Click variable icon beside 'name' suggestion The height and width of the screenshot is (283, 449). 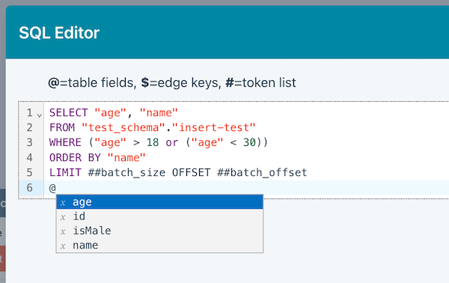(63, 246)
